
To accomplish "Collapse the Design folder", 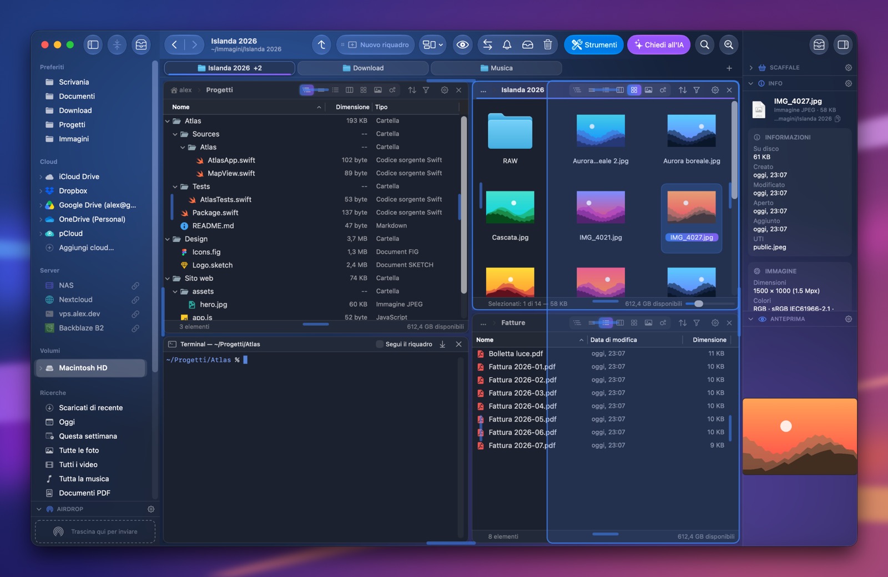I will click(168, 239).
